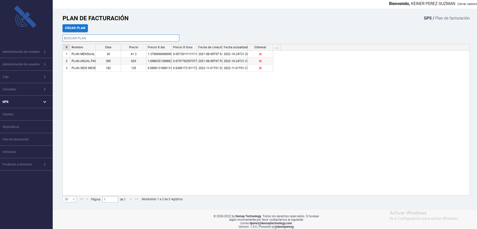Viewport: 477px width, 229px height.
Task: Open the table column options ellipsis
Action: click(x=276, y=47)
